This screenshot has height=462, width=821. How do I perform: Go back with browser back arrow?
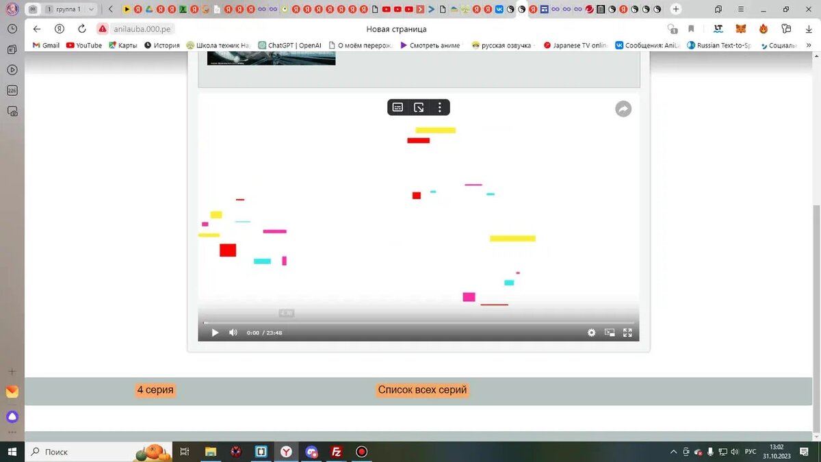click(x=37, y=29)
